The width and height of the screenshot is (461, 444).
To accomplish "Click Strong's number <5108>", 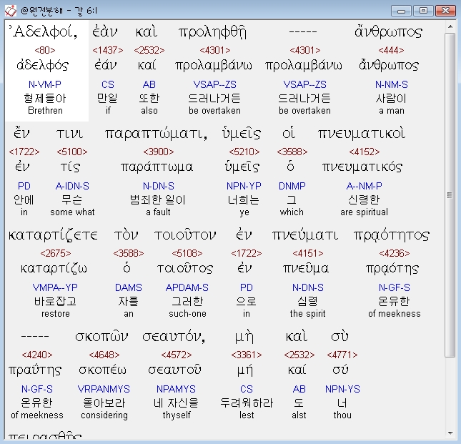I will click(187, 253).
